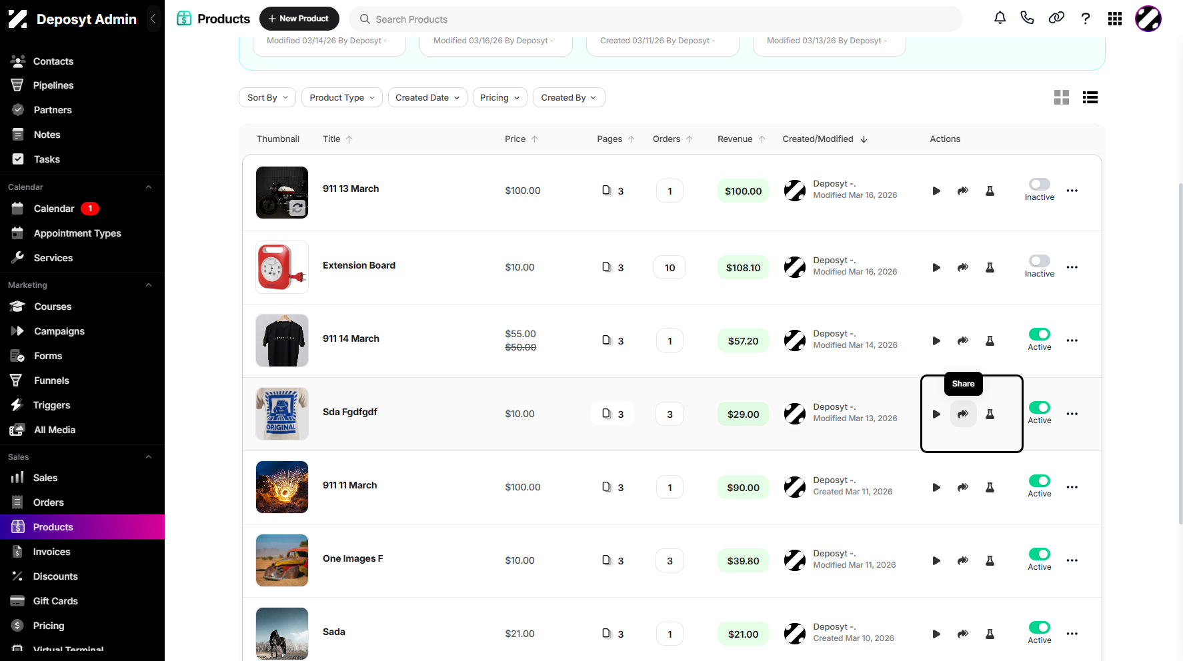Disable the 911 11 March active toggle
The height and width of the screenshot is (661, 1183).
point(1040,480)
